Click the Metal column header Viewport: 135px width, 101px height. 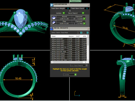coord(59,36)
